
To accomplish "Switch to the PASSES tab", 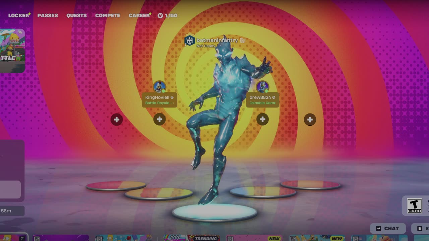I will point(48,15).
